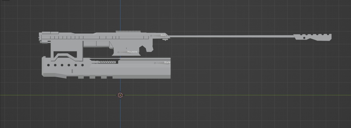Select the Body object name label

point(164,35)
